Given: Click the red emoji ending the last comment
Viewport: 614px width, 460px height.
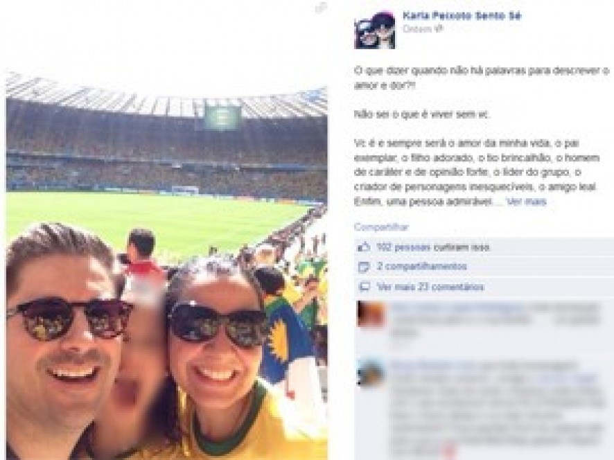Looking at the screenshot, I should [x=450, y=449].
